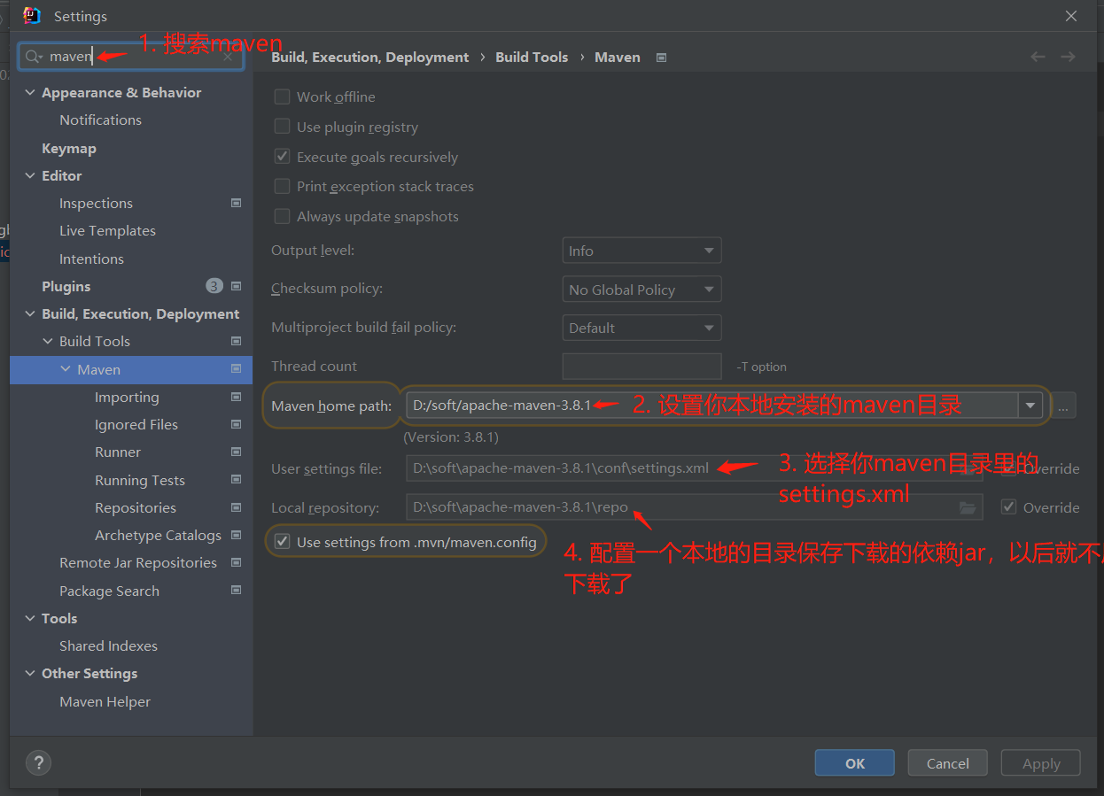Click the Apply button
Image resolution: width=1104 pixels, height=796 pixels.
pos(1041,763)
